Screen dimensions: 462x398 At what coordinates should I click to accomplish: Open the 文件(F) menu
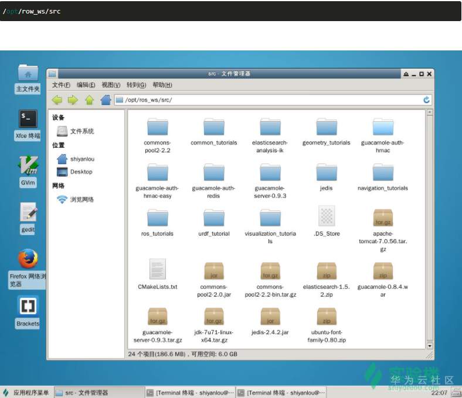[x=61, y=85]
